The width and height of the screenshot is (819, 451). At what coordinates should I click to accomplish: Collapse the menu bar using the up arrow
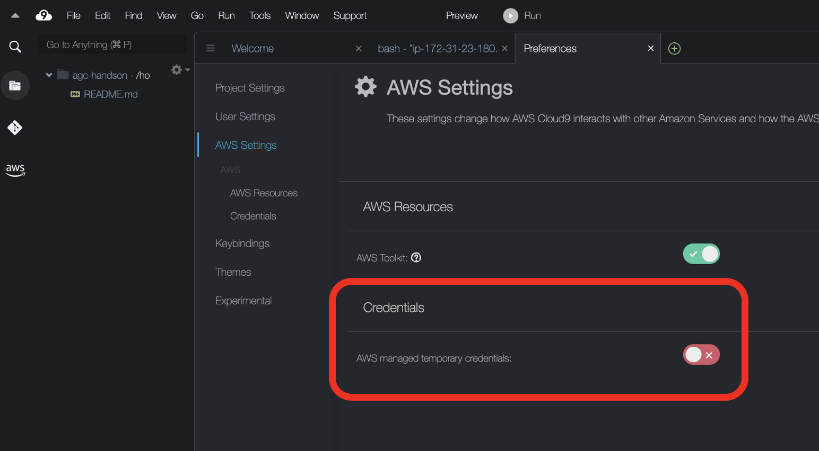pyautogui.click(x=15, y=16)
